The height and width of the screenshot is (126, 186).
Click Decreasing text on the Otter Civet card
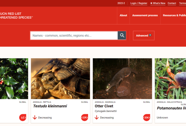click(x=107, y=118)
